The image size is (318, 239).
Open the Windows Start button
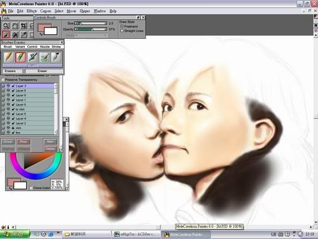15,234
